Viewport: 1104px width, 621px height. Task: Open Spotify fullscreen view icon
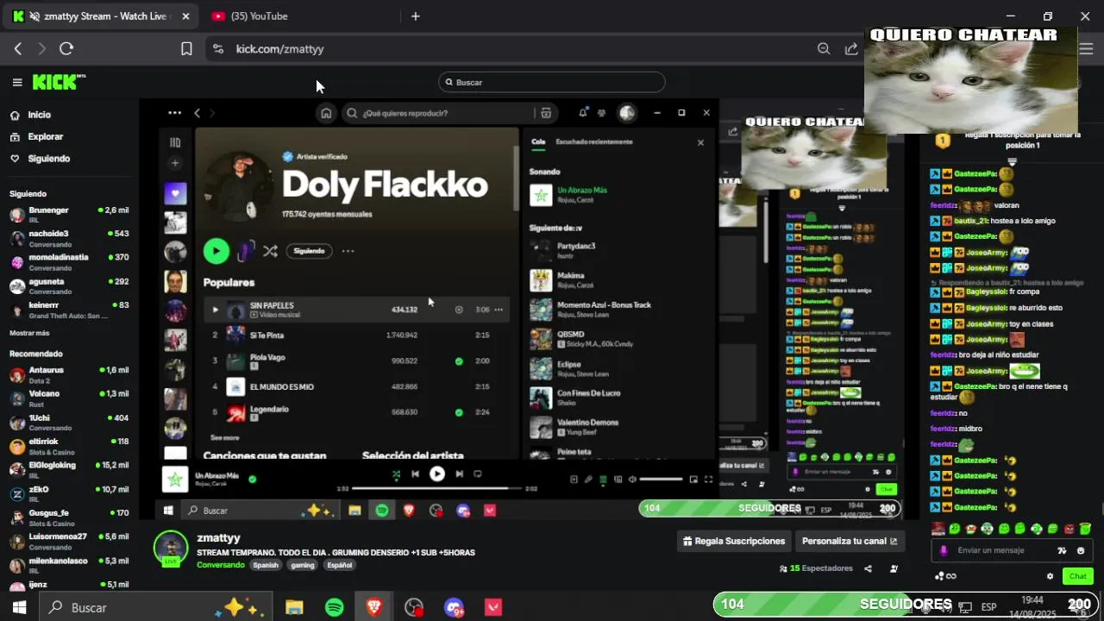[x=709, y=480]
